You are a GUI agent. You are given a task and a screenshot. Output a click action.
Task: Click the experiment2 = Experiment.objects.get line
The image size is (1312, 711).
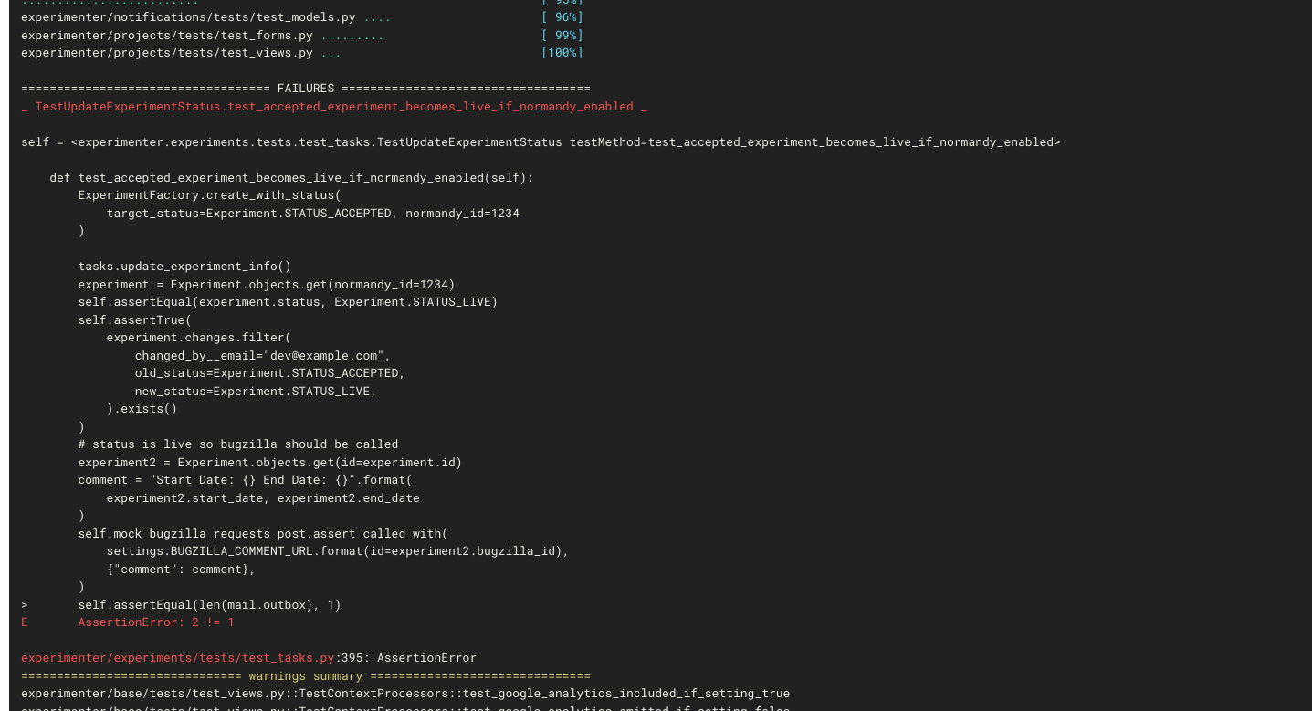270,463
